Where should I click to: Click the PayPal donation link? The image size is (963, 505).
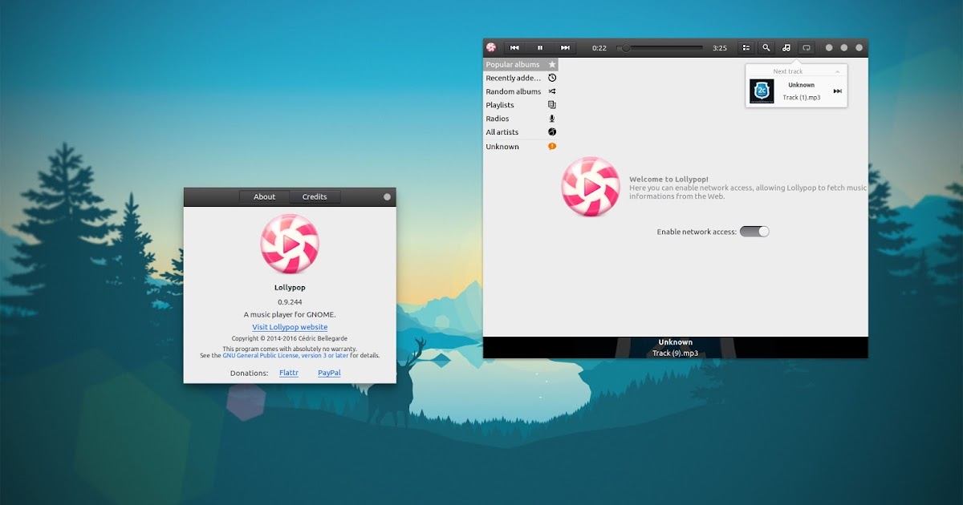click(x=329, y=372)
